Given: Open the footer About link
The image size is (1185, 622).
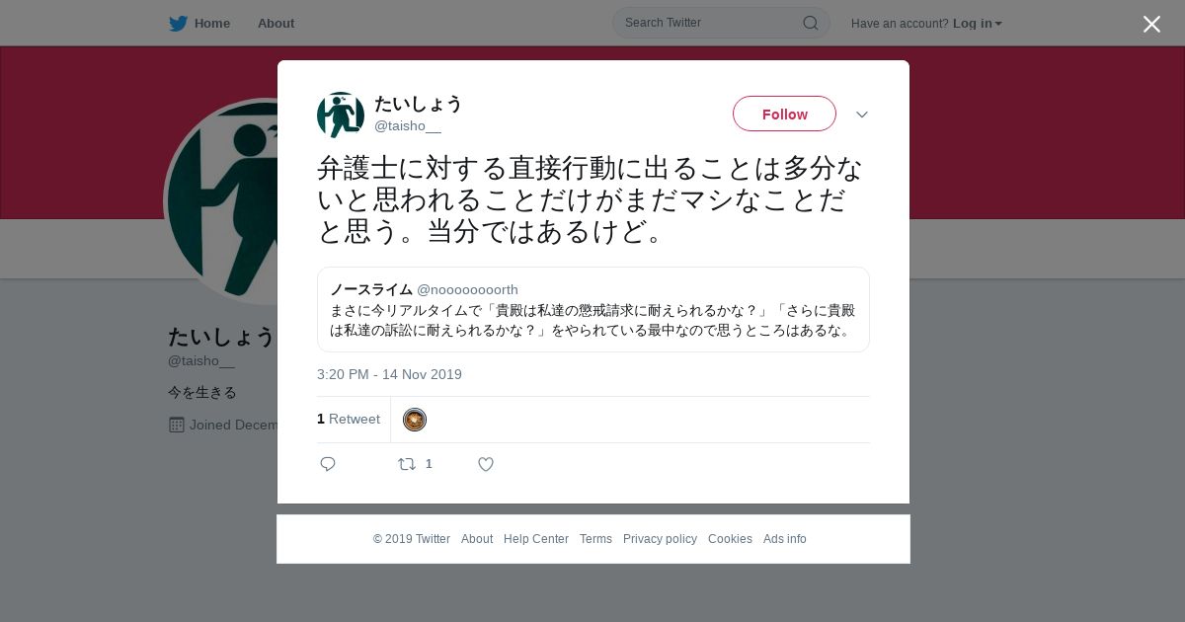Looking at the screenshot, I should click(477, 539).
